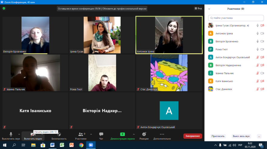
Task: Open PowerPoint from the taskbar
Action: (72, 145)
